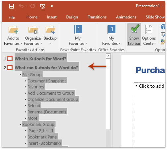Click the Repeat/Redo icon
Screen dimensions: 167x150
33,6
